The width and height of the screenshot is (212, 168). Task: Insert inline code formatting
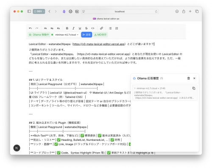[93, 28]
